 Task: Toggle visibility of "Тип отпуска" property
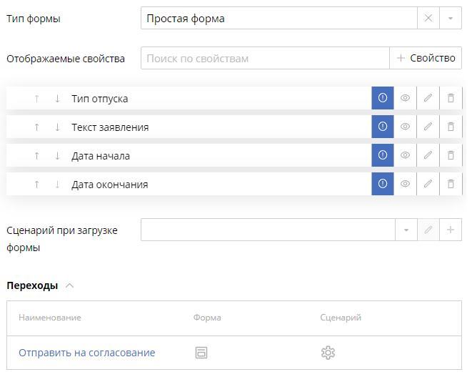[405, 98]
